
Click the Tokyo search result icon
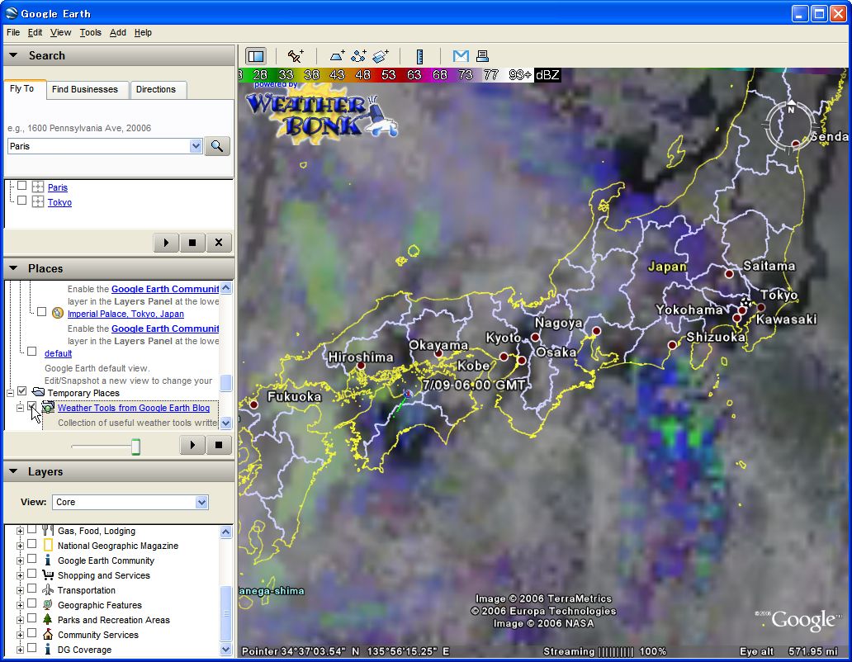37,202
